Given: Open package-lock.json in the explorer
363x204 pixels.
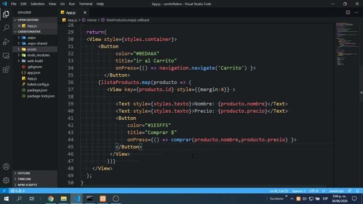Looking at the screenshot, I should 35,96.
